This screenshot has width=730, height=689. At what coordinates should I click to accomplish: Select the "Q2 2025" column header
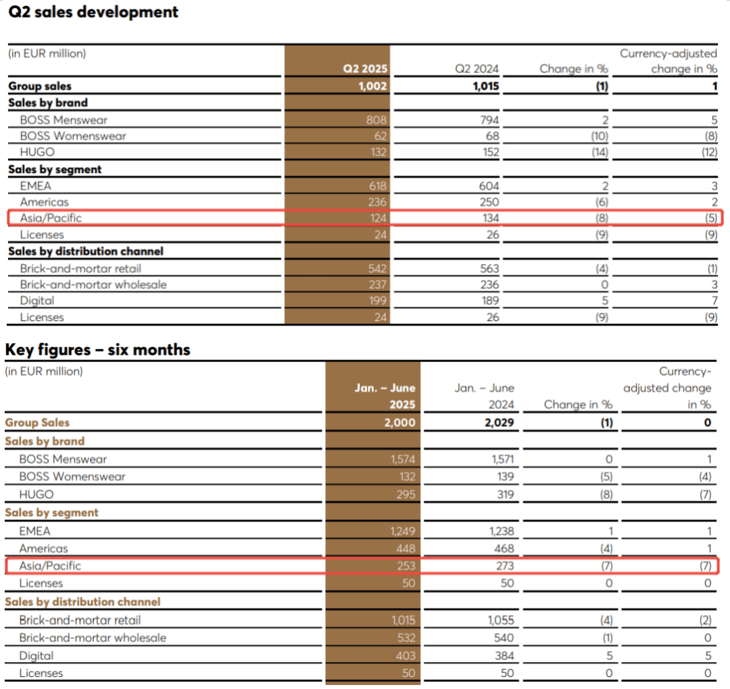pos(365,69)
